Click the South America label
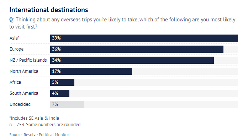This screenshot has height=140, width=248. click(x=24, y=93)
